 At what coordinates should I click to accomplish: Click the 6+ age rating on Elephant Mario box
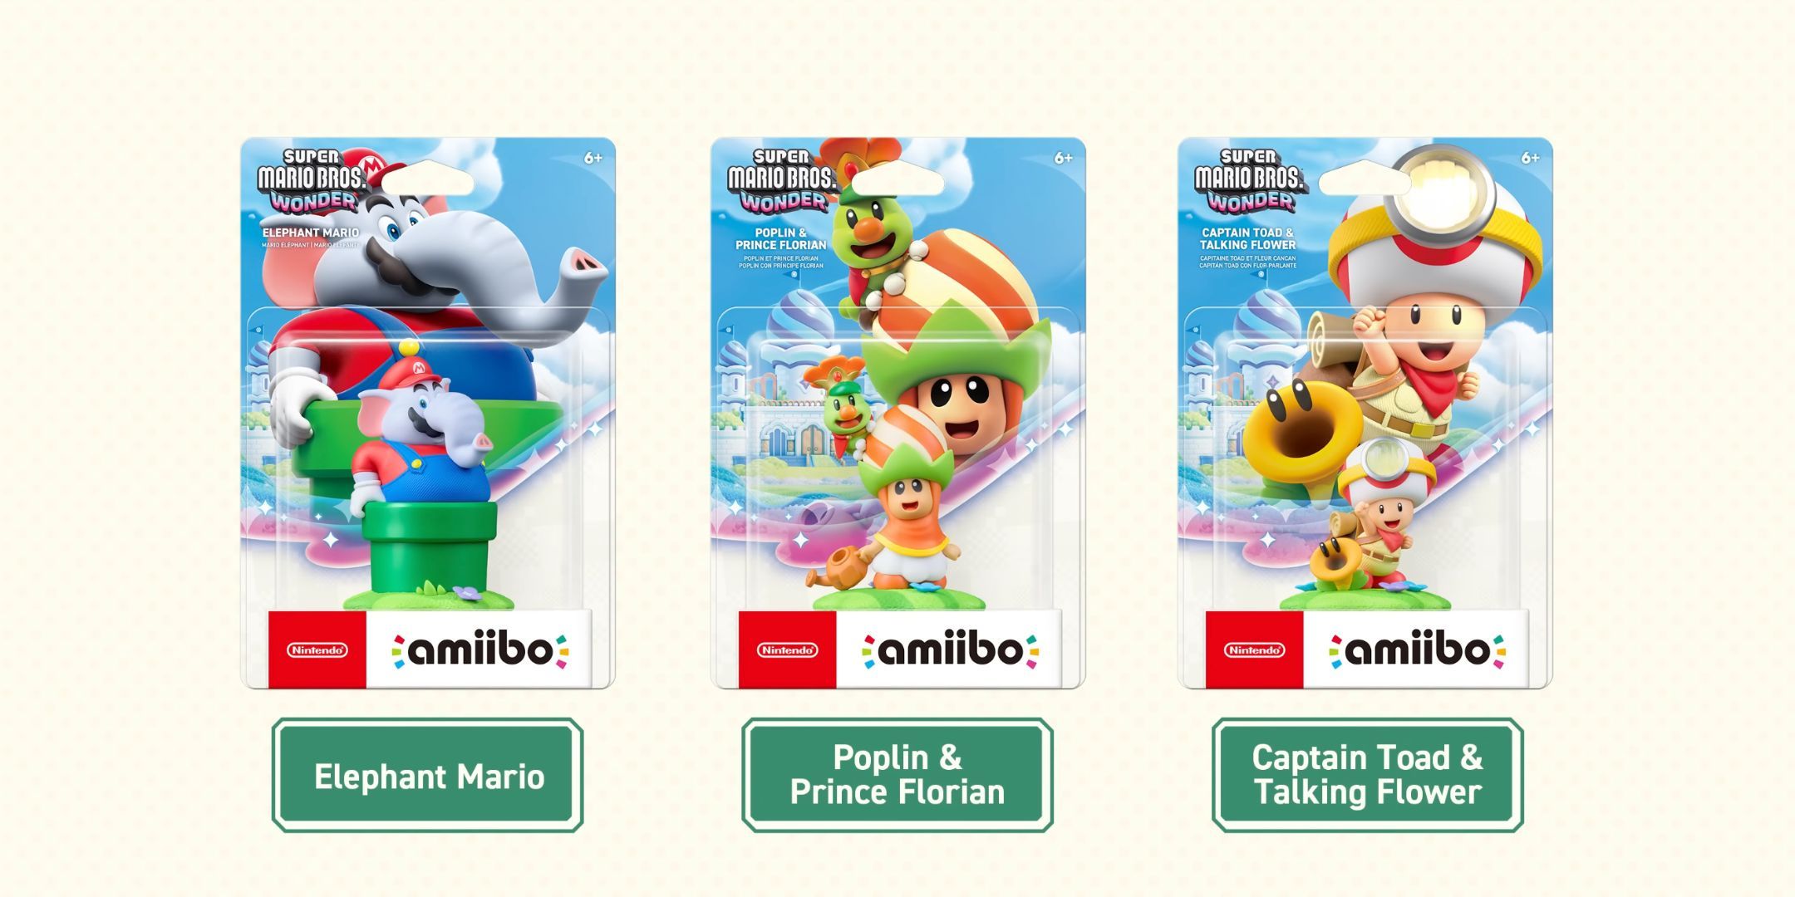click(593, 158)
